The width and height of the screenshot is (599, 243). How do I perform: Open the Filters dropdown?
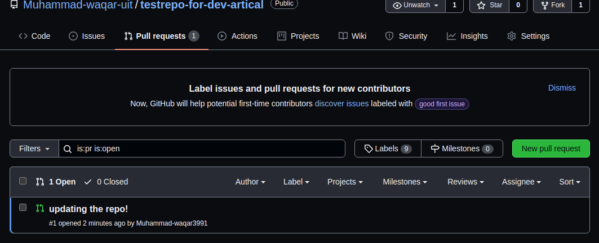(34, 148)
